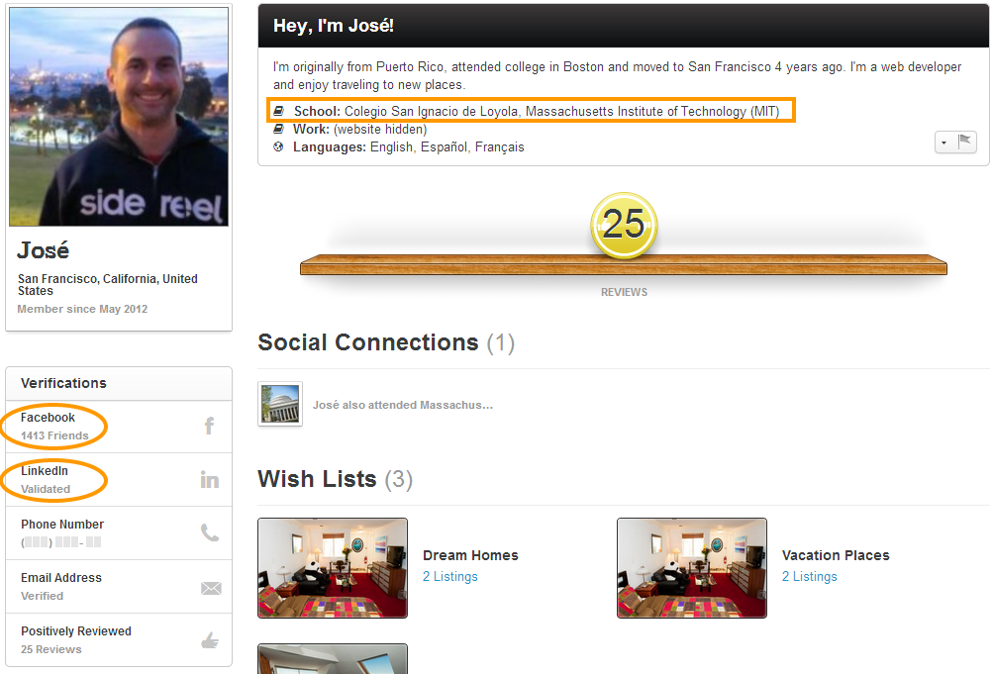This screenshot has width=993, height=674.
Task: Click the phone icon beside Phone Number
Action: pyautogui.click(x=210, y=533)
